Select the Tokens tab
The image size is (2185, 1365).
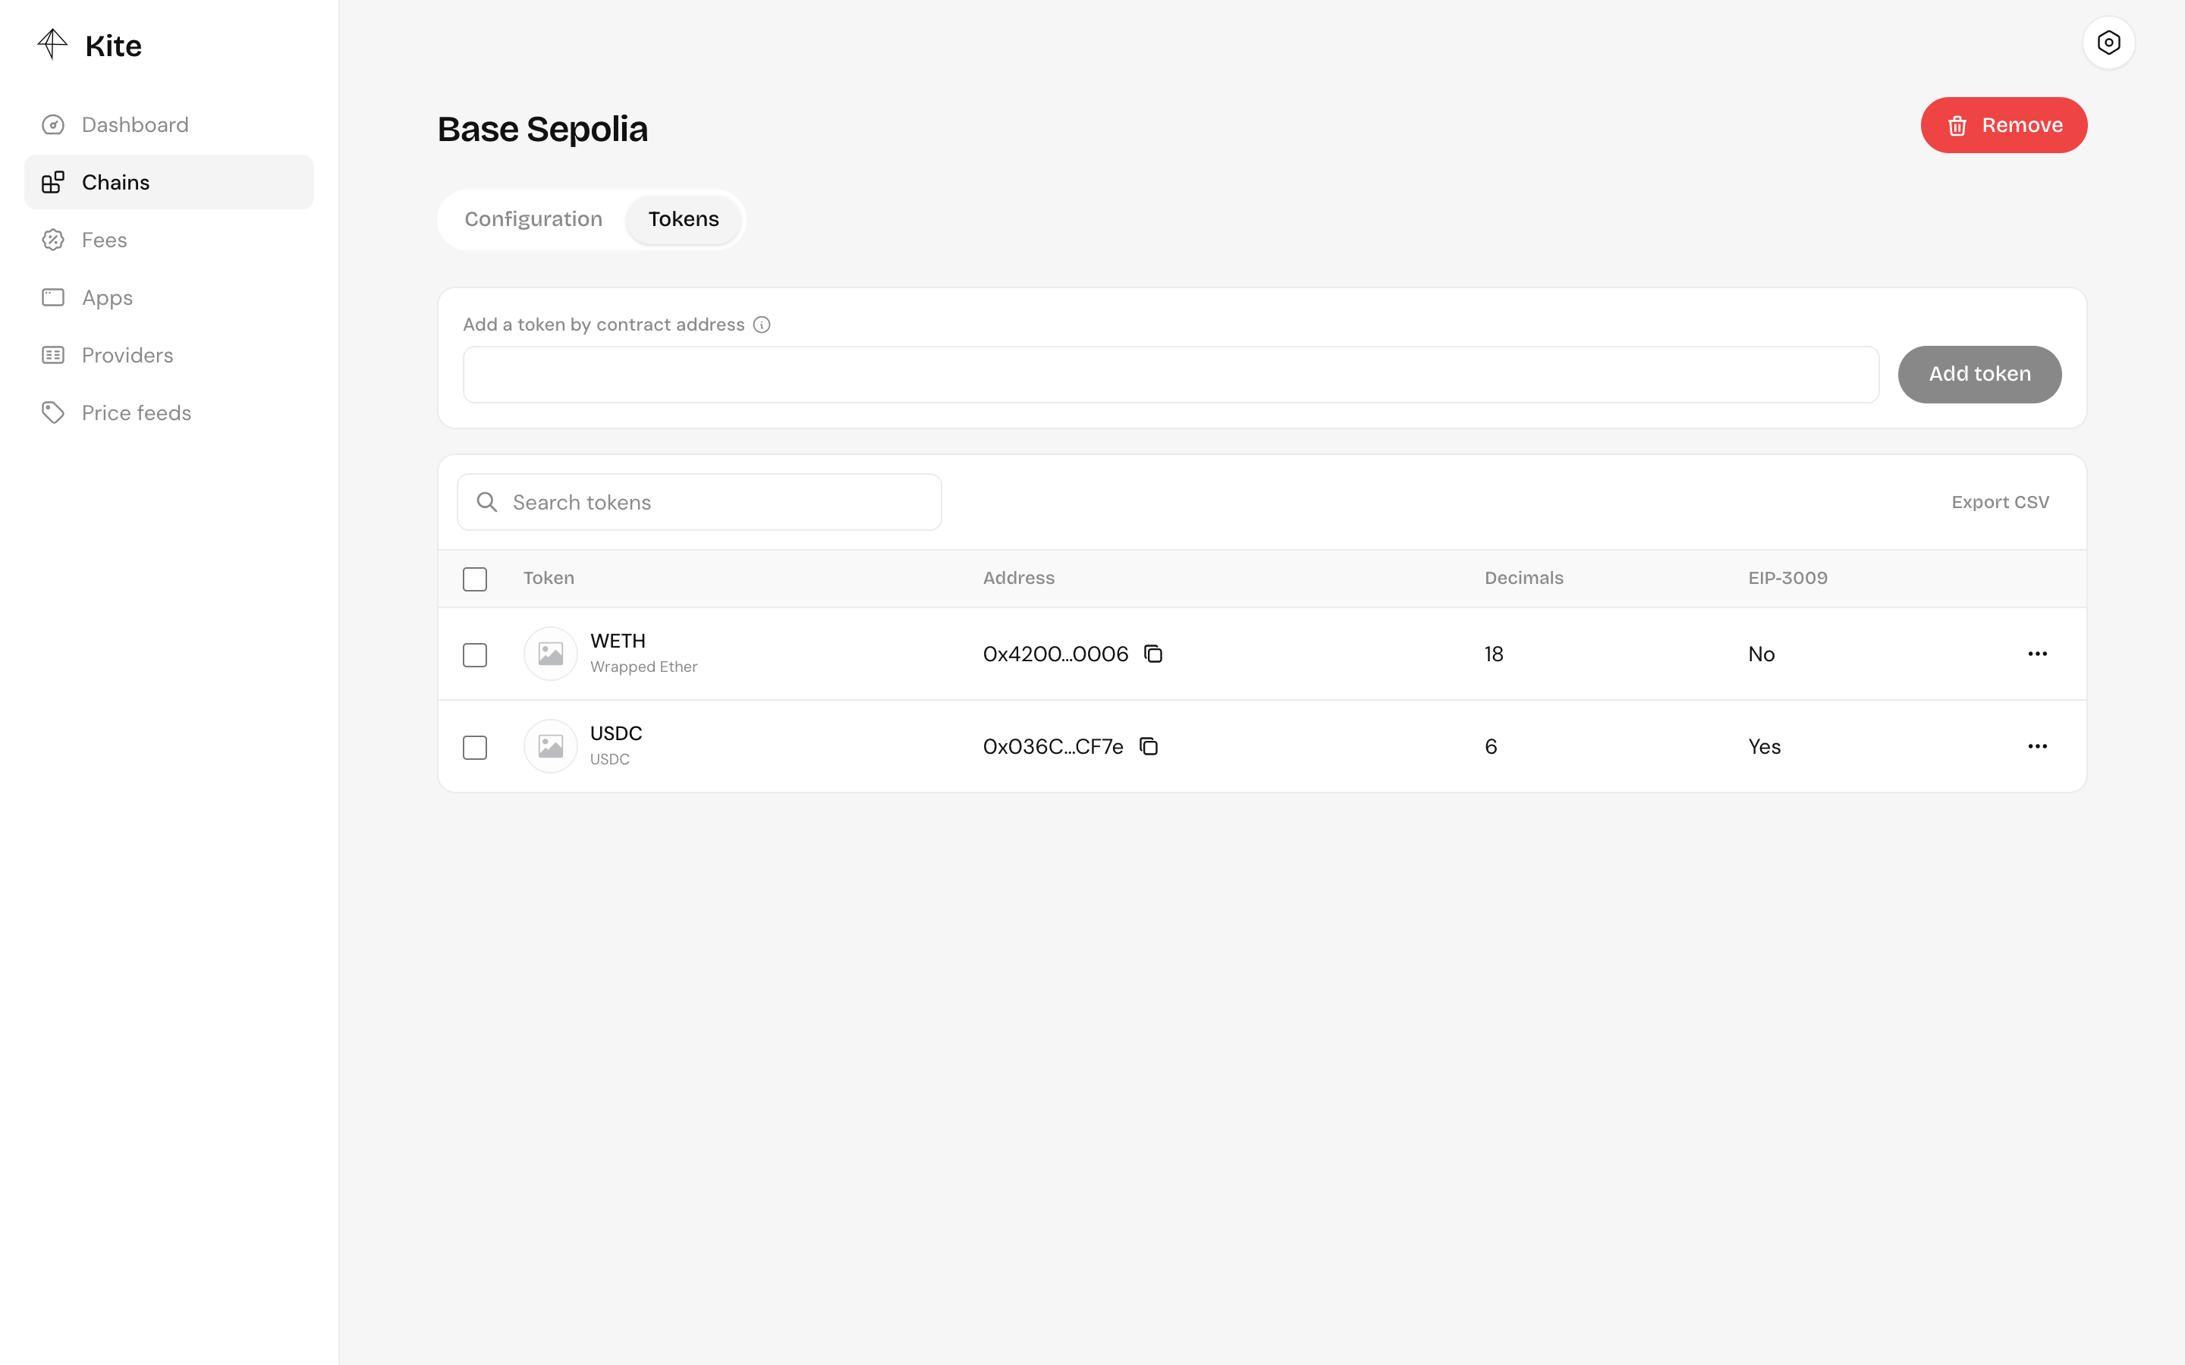pyautogui.click(x=684, y=219)
